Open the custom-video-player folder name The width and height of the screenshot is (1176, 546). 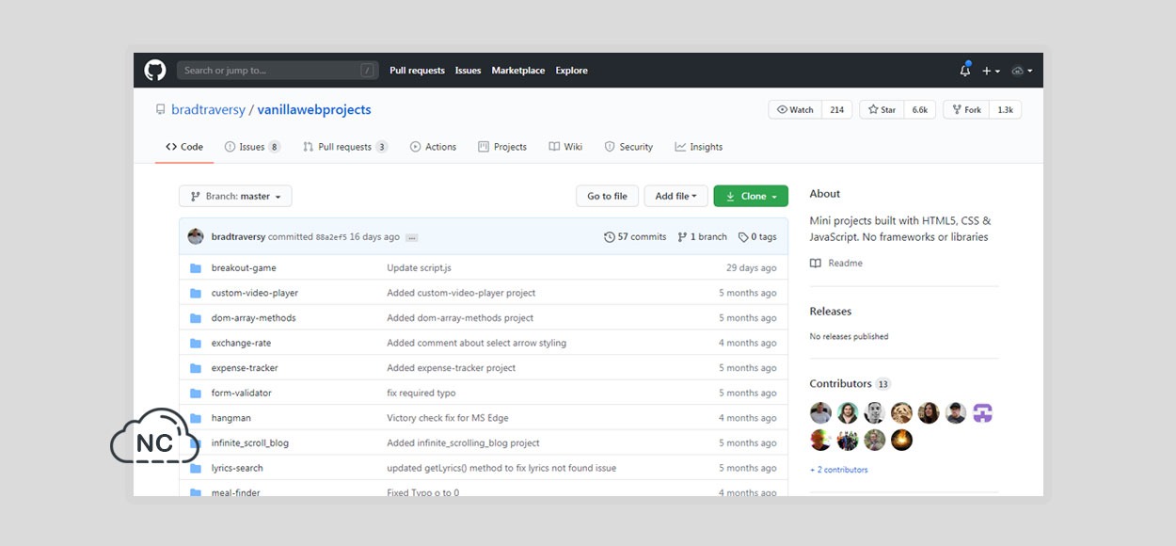[x=255, y=293]
